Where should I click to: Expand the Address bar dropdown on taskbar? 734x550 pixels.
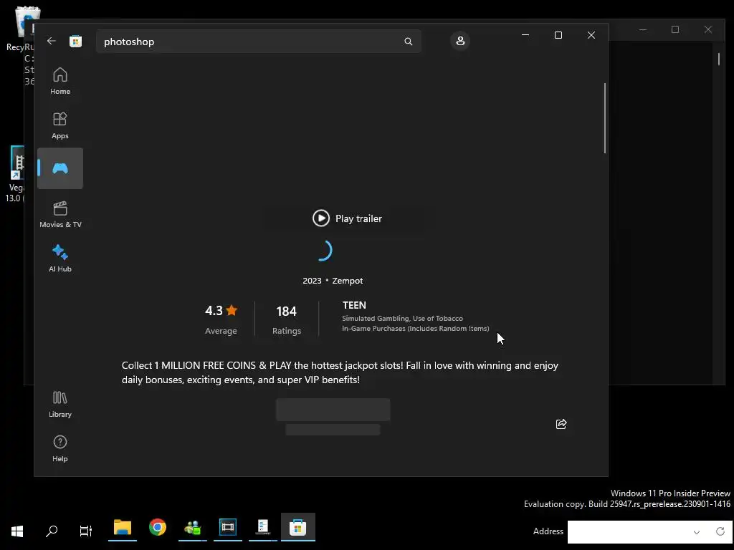[697, 532]
